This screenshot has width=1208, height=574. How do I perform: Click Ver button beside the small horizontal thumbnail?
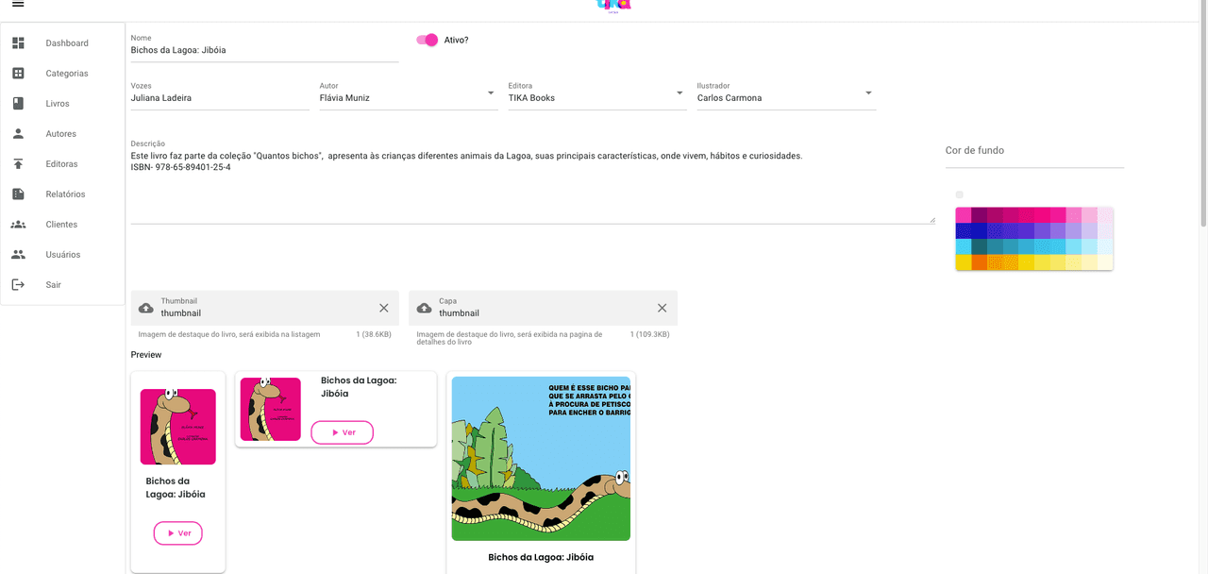[x=343, y=432]
